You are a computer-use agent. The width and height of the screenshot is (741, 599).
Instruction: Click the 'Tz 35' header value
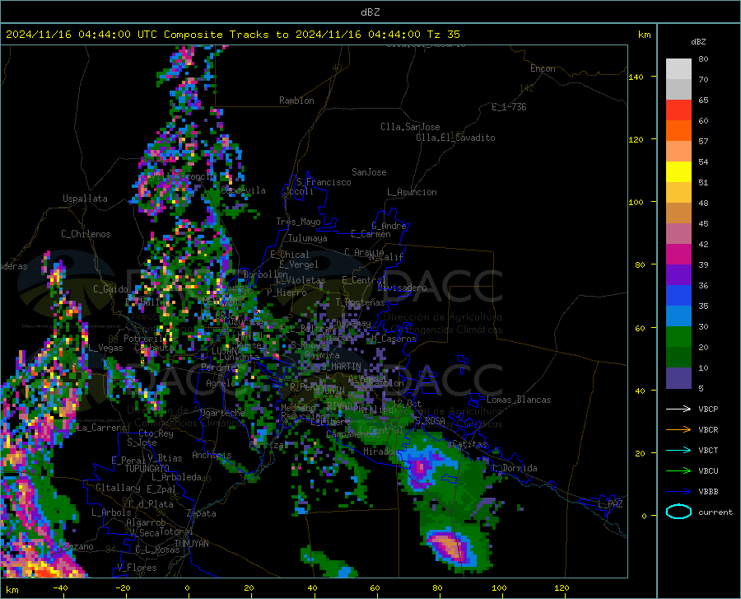point(443,35)
